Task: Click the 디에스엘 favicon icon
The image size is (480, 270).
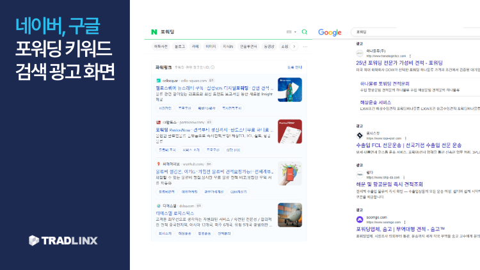Action: click(158, 206)
